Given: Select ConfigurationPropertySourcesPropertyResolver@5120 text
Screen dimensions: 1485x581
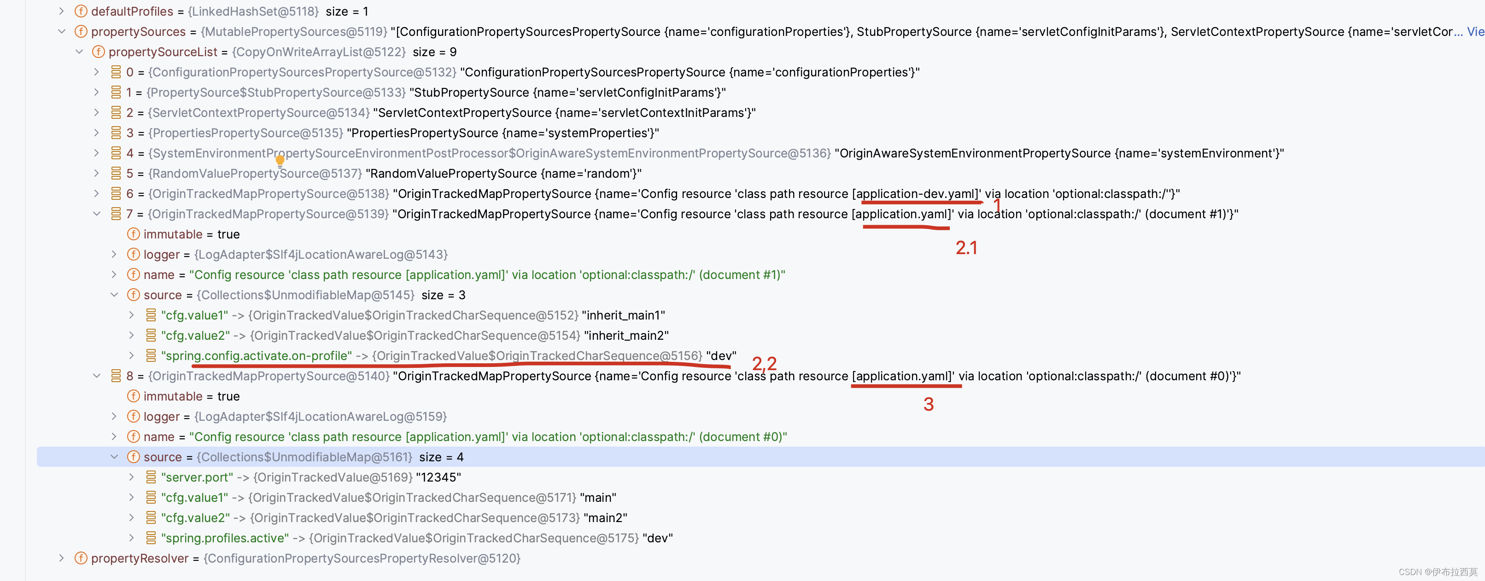Looking at the screenshot, I should (362, 558).
